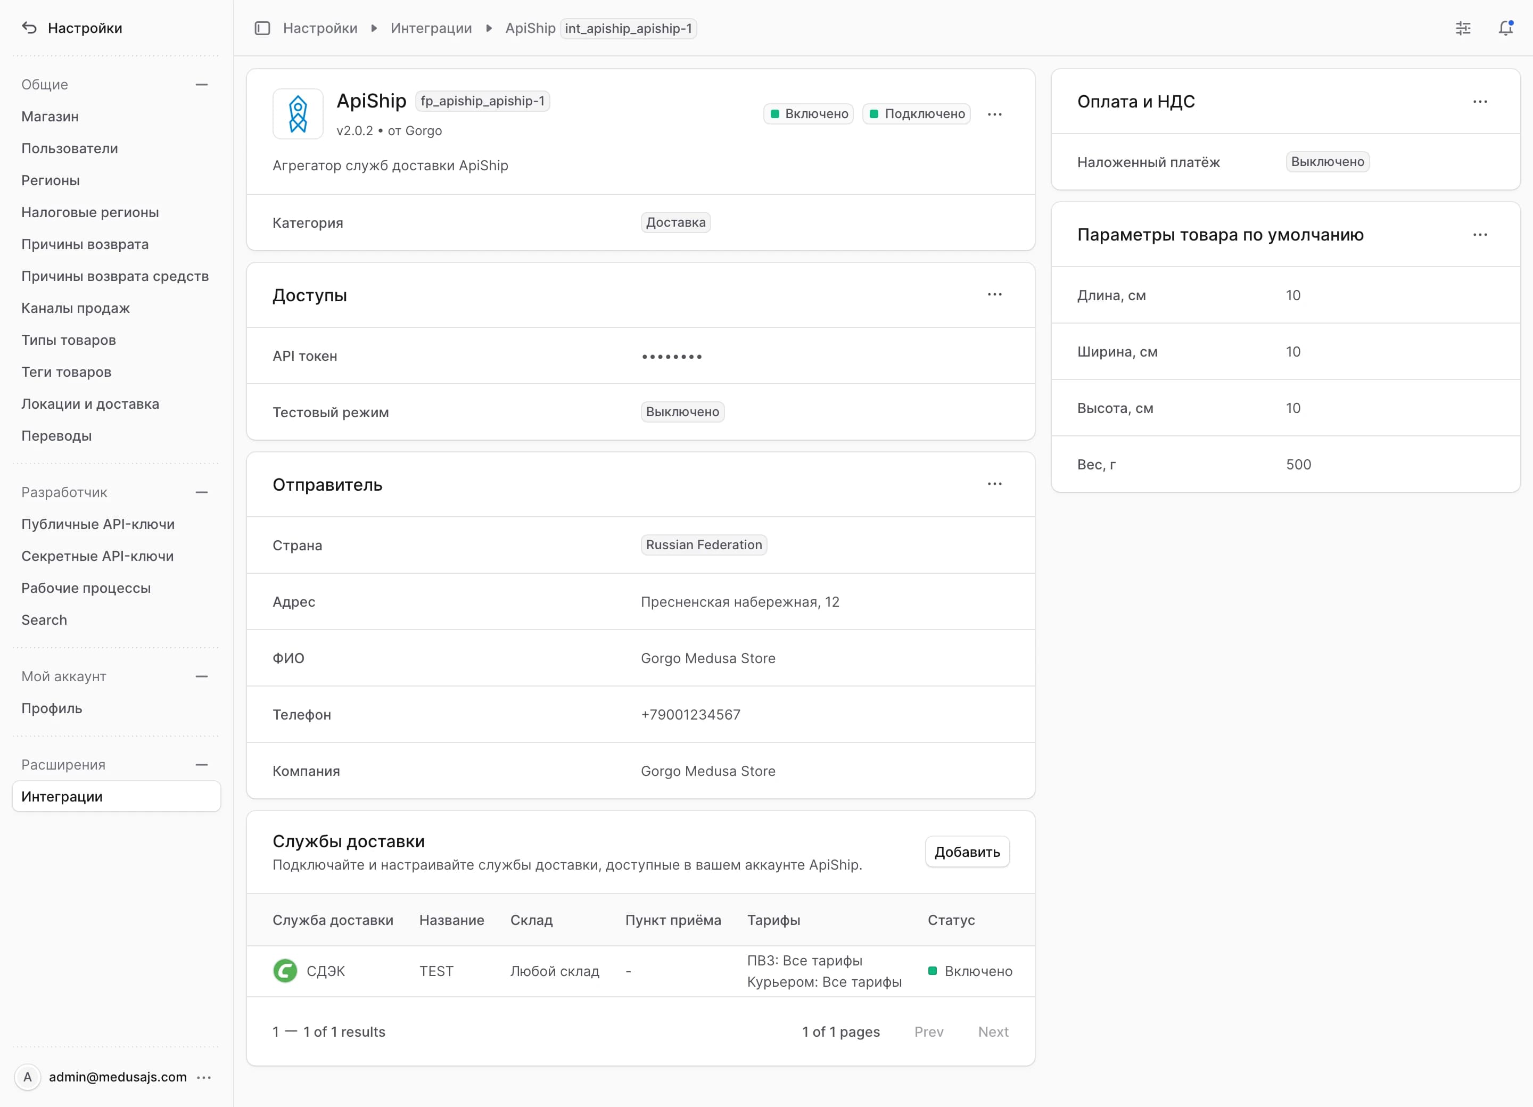
Task: Open the Доступы section actions menu
Action: click(x=994, y=295)
